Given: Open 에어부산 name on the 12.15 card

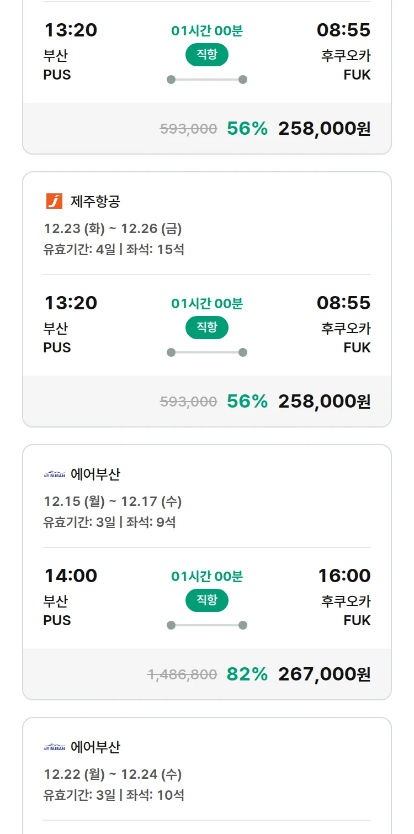Looking at the screenshot, I should (x=95, y=474).
